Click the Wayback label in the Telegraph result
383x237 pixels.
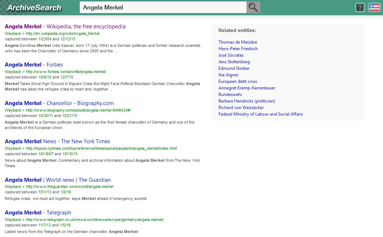[x=13, y=220]
